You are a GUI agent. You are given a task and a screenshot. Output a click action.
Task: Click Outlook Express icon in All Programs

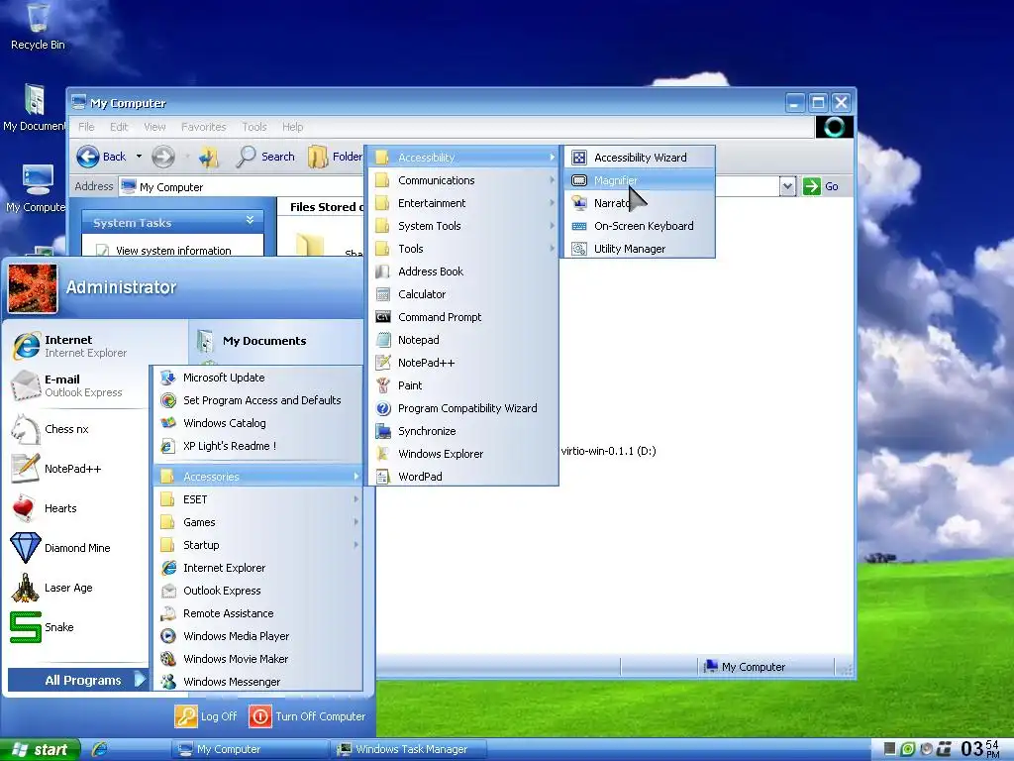coord(168,591)
